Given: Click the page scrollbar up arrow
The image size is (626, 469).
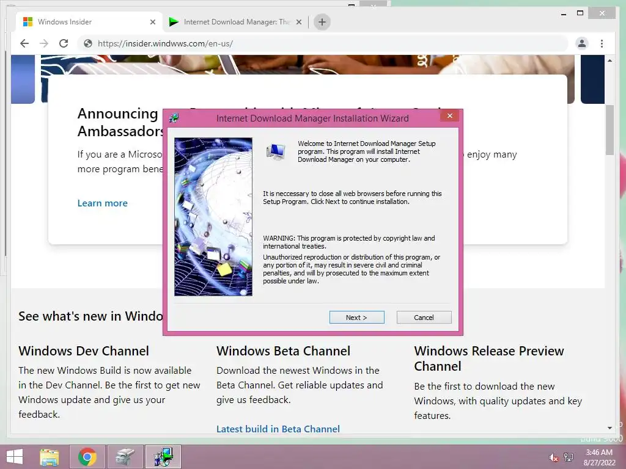Looking at the screenshot, I should (x=609, y=60).
